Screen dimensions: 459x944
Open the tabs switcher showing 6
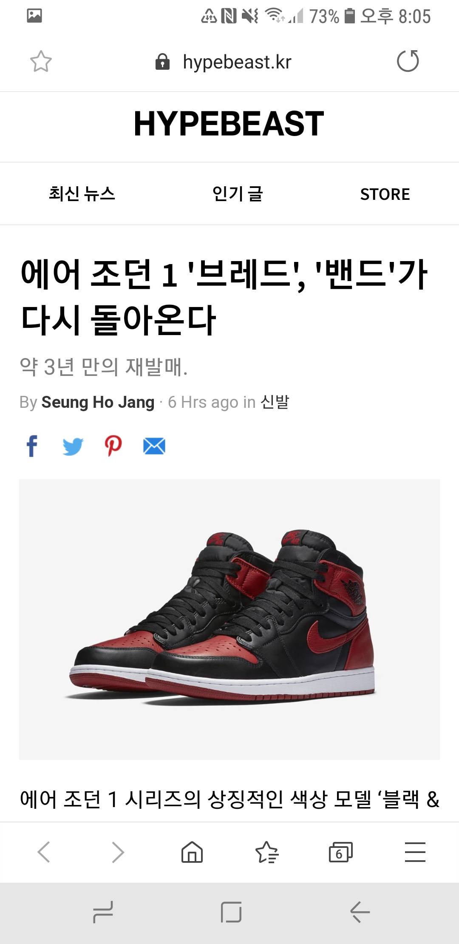pos(341,852)
